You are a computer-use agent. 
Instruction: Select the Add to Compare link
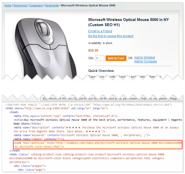pos(145,61)
